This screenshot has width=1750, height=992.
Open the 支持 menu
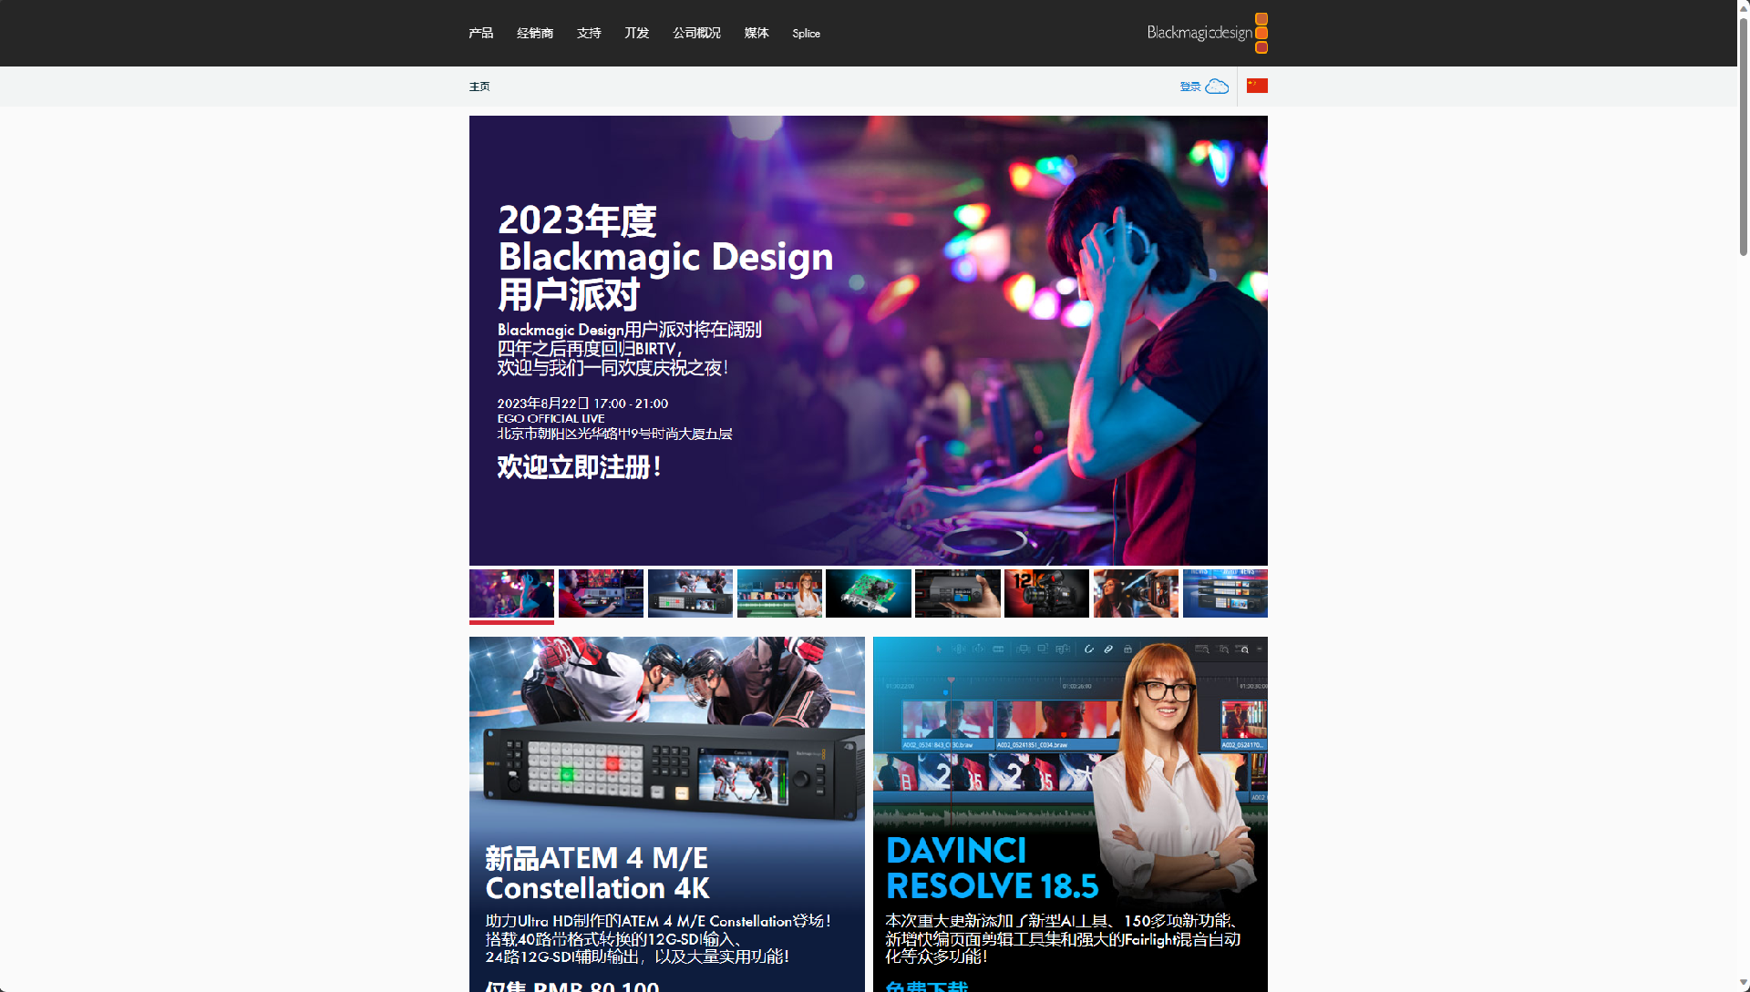pos(589,33)
